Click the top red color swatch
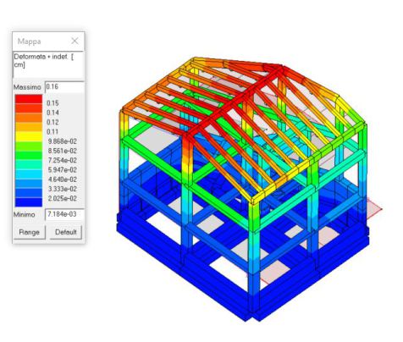The height and width of the screenshot is (342, 403). point(29,99)
